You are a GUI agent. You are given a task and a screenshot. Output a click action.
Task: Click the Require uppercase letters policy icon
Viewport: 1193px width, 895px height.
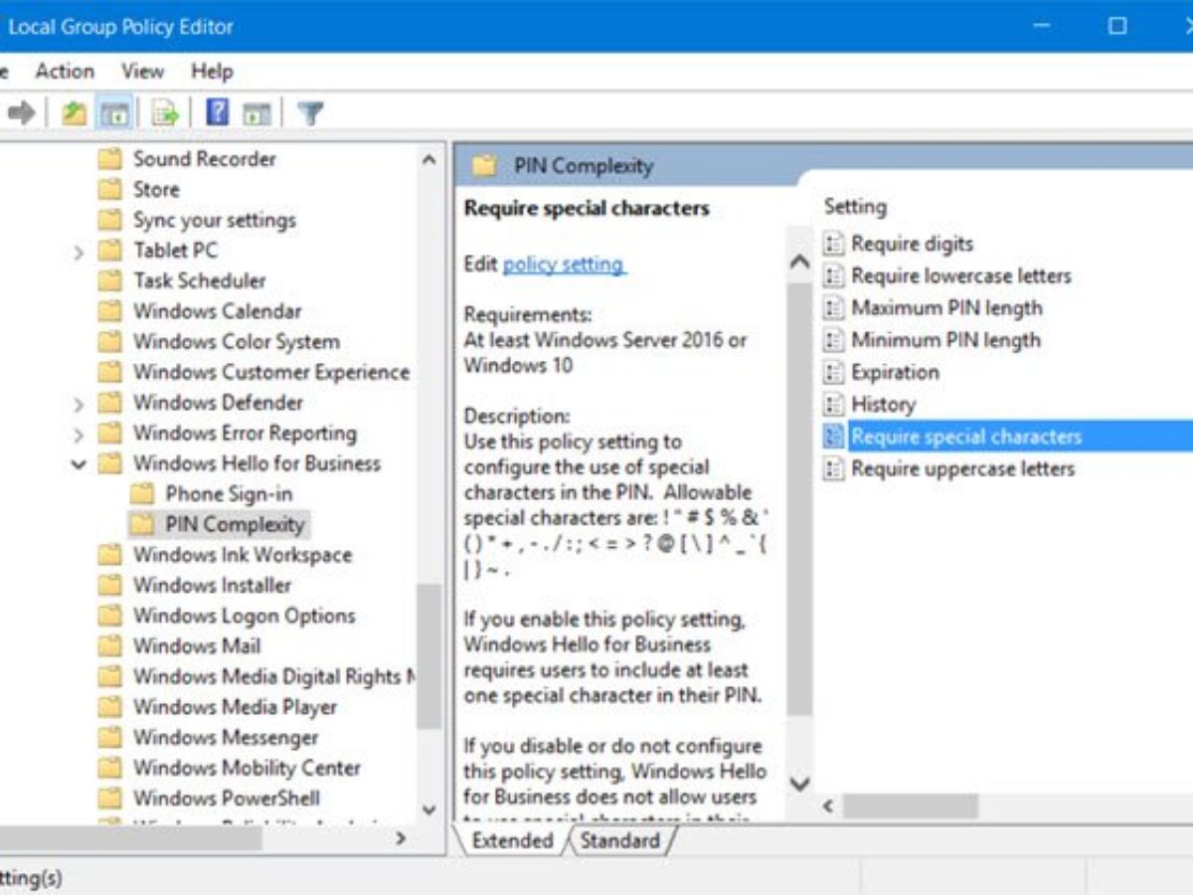[x=833, y=468]
